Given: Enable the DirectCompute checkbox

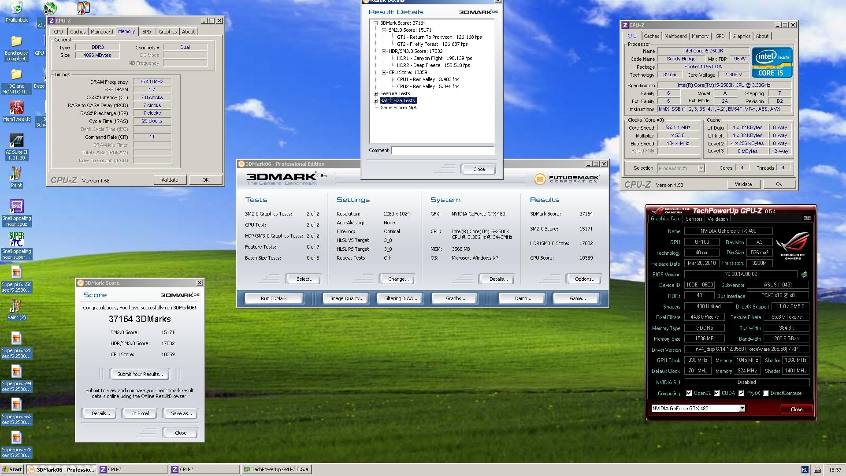Looking at the screenshot, I should [766, 393].
